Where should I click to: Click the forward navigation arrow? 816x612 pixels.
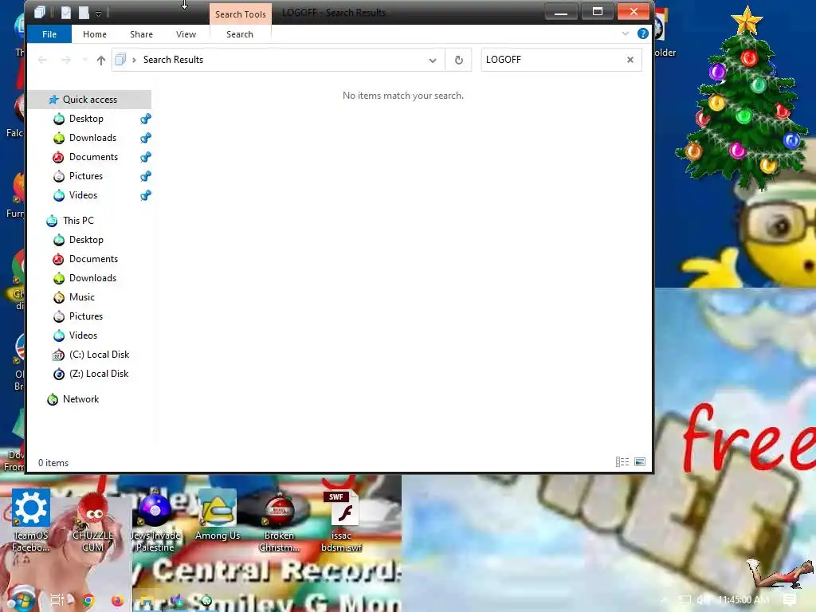click(x=66, y=61)
